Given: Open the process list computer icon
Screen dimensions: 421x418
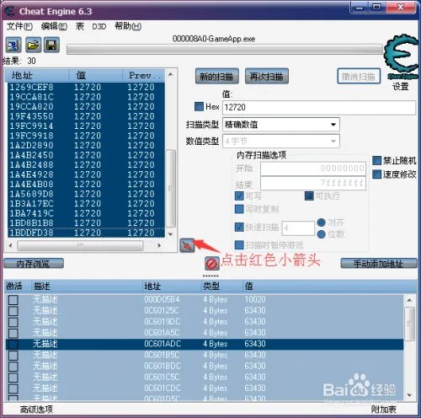Looking at the screenshot, I should (x=13, y=45).
